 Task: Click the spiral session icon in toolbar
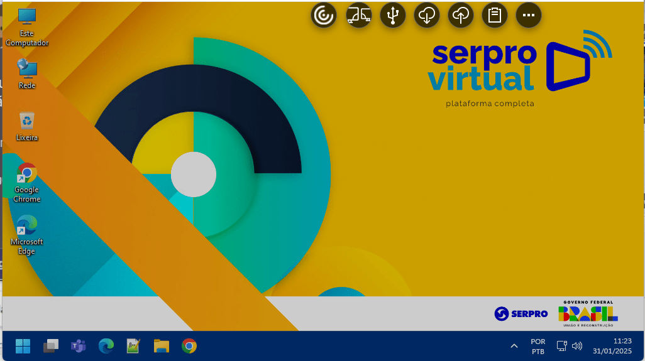(324, 15)
